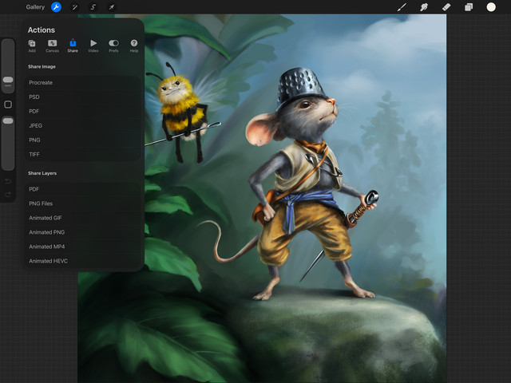This screenshot has width=511, height=383.
Task: Share image as JPEG
Action: coord(83,126)
